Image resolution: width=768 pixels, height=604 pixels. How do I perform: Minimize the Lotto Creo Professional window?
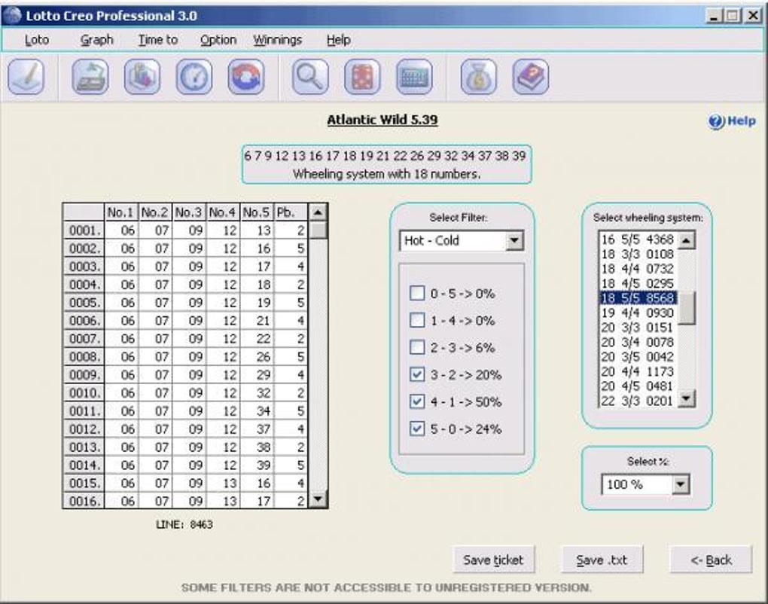tap(715, 16)
